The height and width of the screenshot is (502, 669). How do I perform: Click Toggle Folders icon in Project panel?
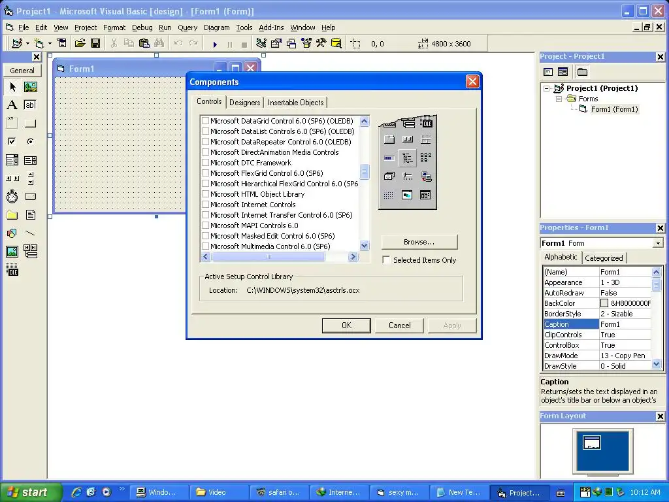click(582, 72)
